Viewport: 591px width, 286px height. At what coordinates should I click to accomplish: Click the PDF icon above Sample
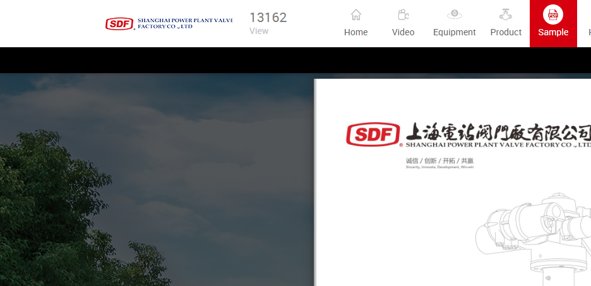(553, 14)
